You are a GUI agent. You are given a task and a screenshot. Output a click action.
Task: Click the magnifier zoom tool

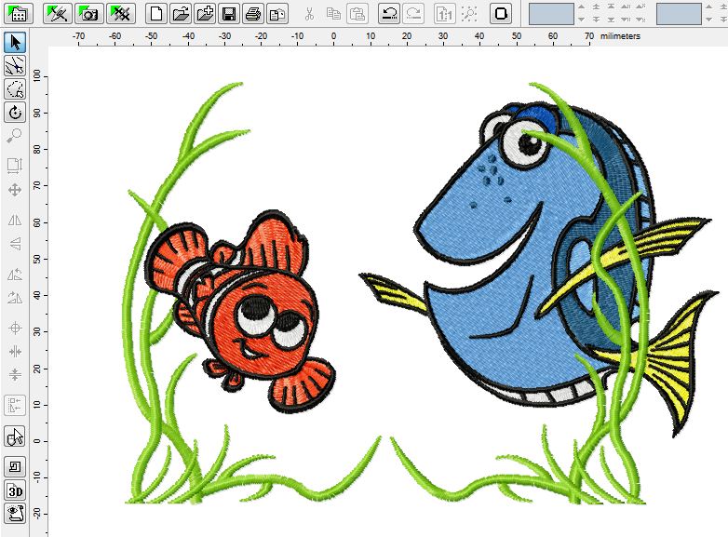pos(15,137)
